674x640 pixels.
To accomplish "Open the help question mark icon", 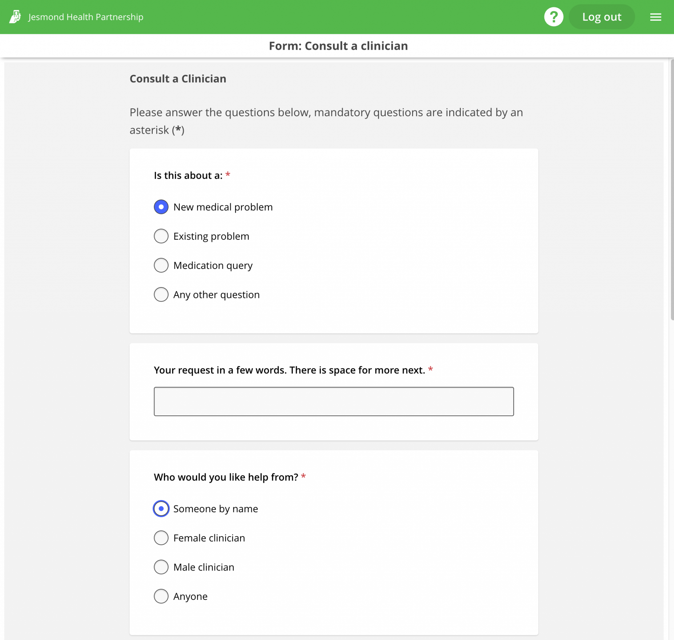I will 554,16.
